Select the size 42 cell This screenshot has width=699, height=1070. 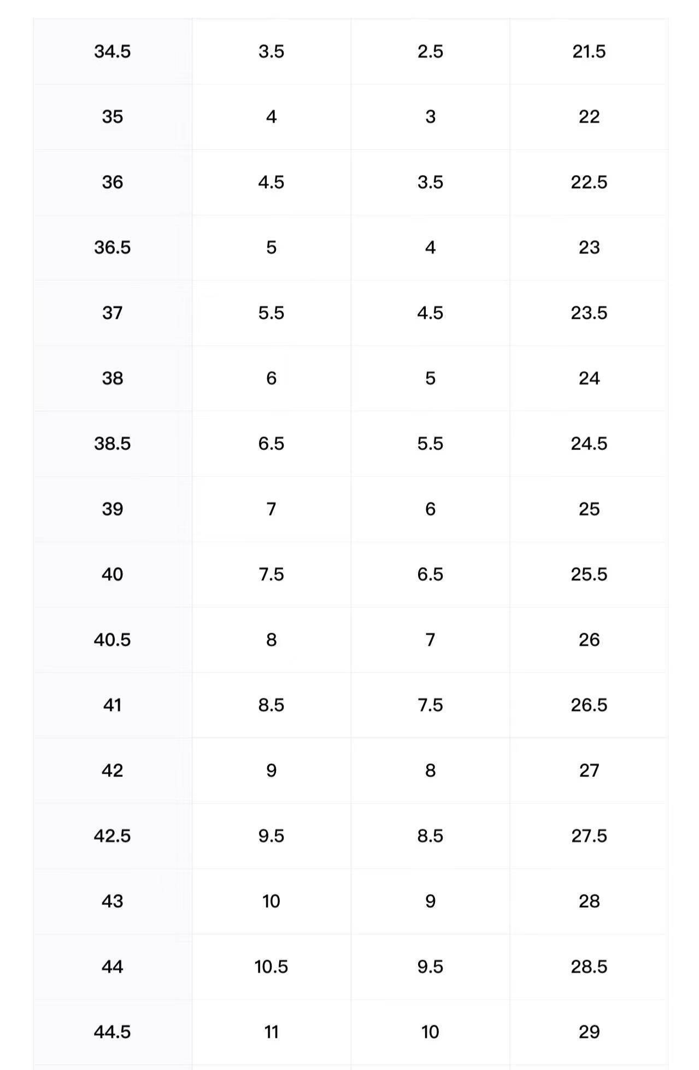point(112,770)
